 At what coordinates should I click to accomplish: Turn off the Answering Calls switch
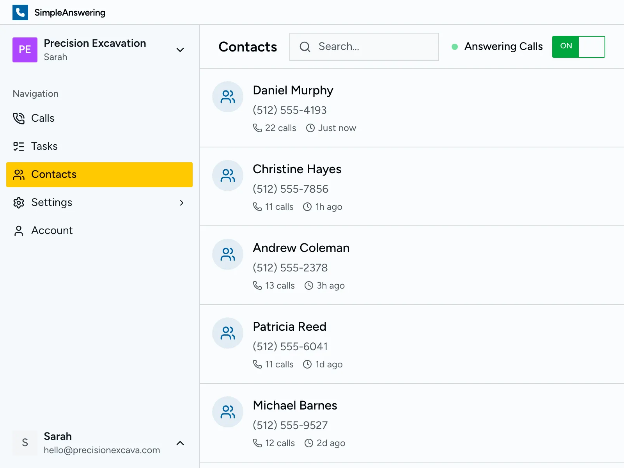click(x=578, y=47)
